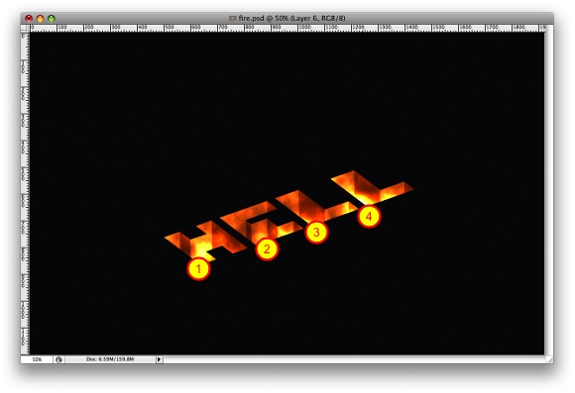
Task: Click the ruler origin corner box
Action: (x=25, y=28)
